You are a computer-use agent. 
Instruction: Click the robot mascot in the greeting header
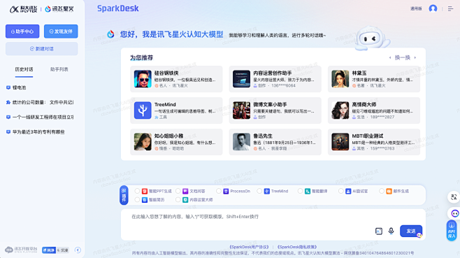372,38
